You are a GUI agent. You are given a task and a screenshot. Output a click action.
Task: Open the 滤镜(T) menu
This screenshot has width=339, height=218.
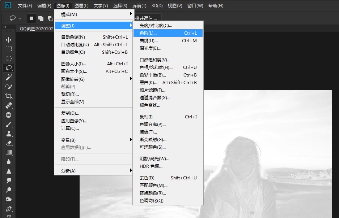pyautogui.click(x=139, y=6)
